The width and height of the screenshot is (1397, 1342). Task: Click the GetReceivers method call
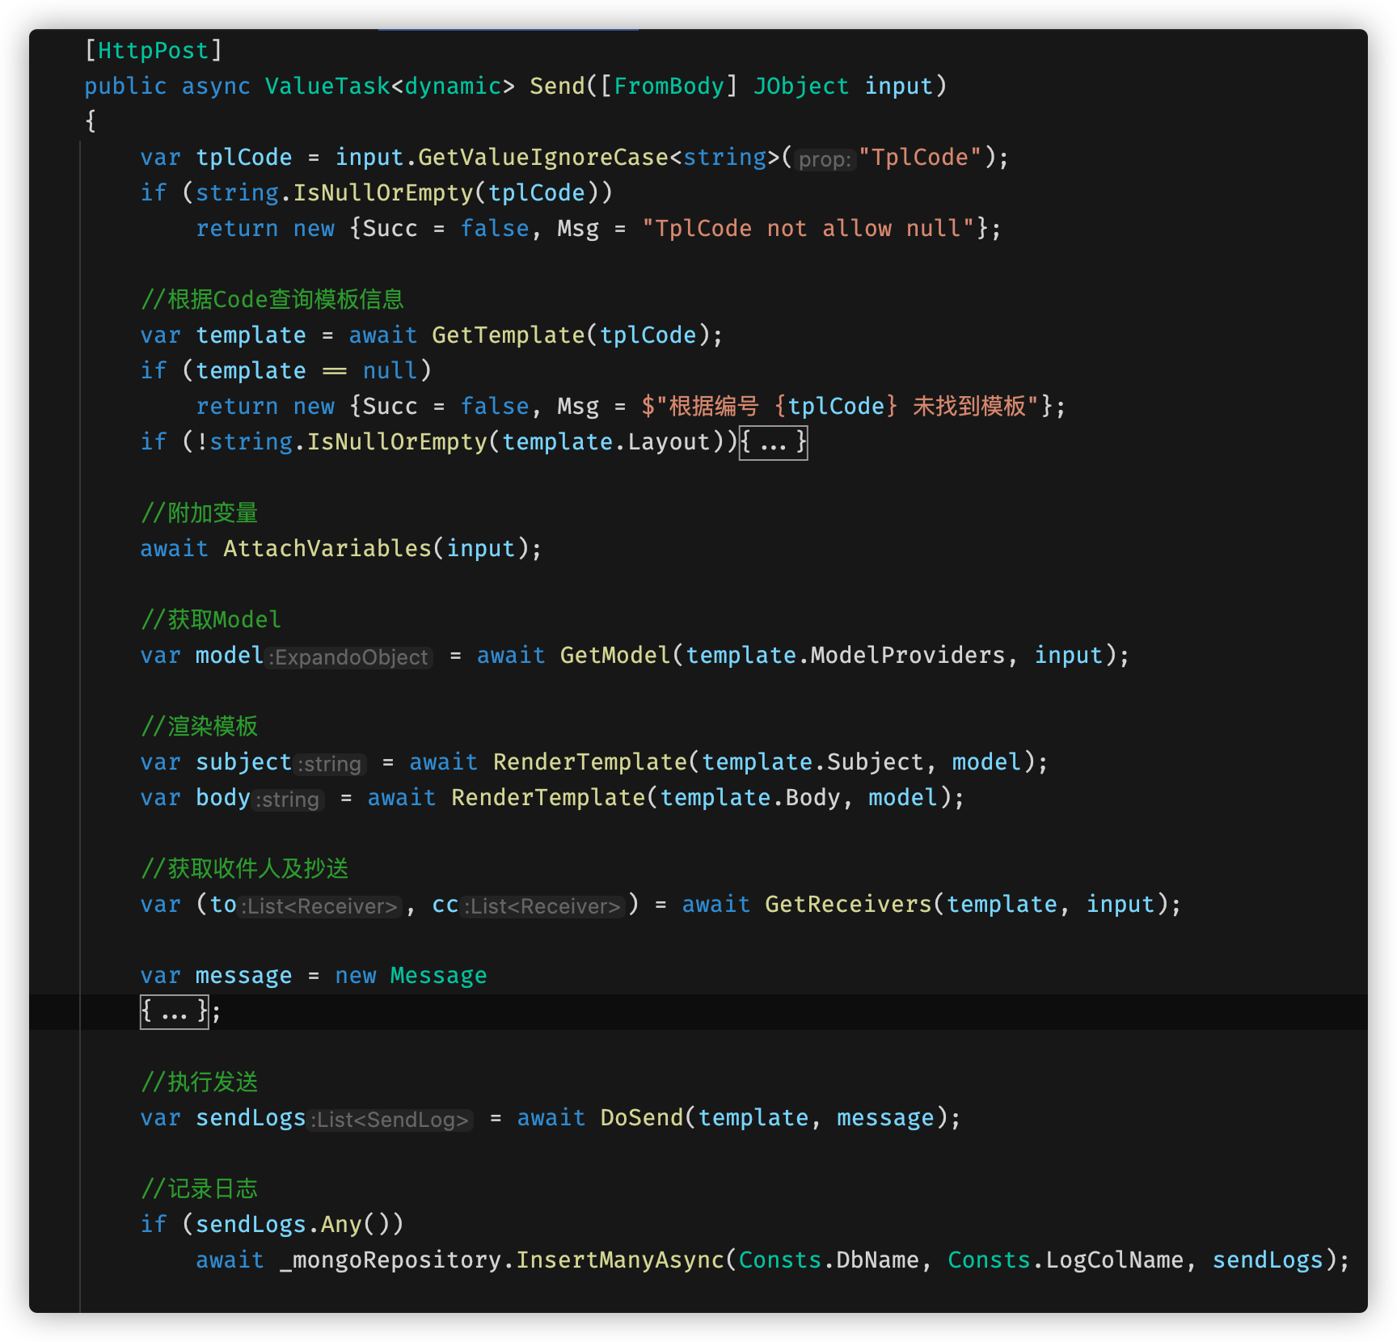848,905
